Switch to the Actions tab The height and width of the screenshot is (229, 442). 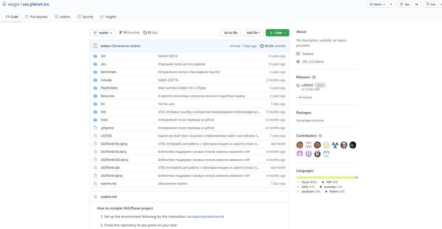tap(62, 17)
